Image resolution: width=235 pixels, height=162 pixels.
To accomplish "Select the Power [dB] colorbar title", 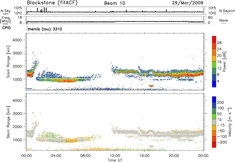I will click(224, 62).
